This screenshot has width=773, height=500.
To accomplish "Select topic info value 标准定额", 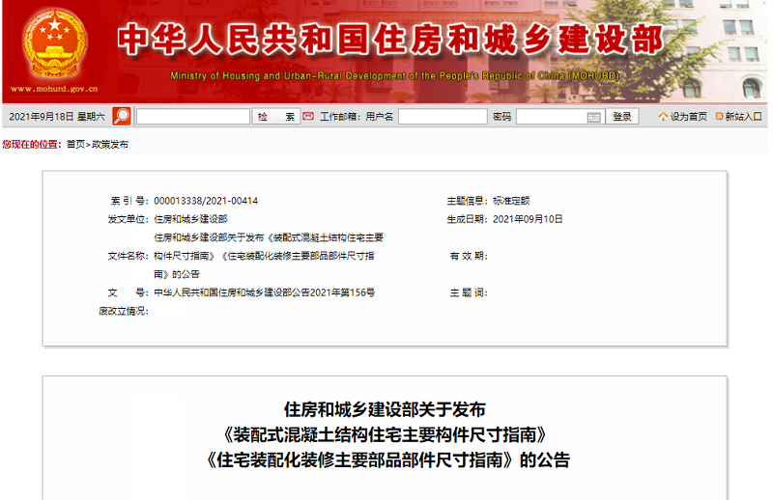I will [511, 201].
